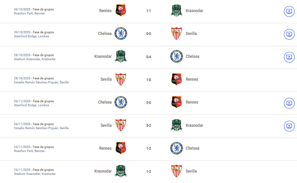Viewport: 297px width, 183px height.
Task: Select Chelsea name in the 3-0 home match
Action: pyautogui.click(x=105, y=102)
